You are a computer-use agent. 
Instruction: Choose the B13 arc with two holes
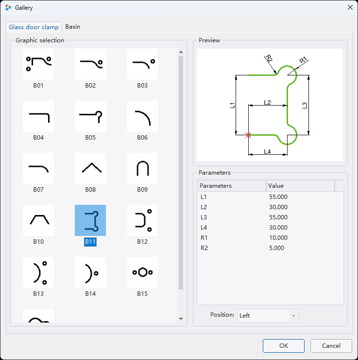[38, 272]
